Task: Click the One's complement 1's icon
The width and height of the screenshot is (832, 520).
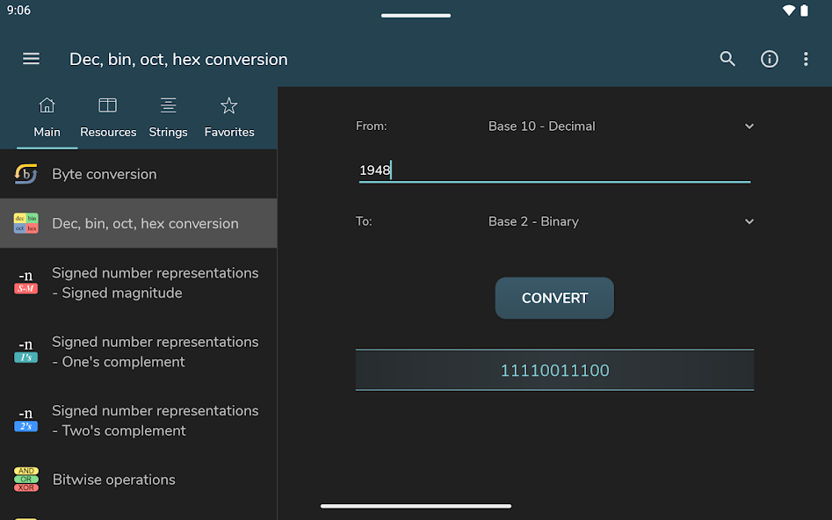Action: tap(26, 351)
